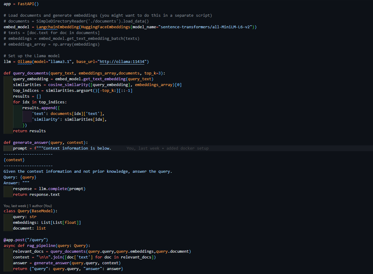Click the comment 'Set up the Llama model'
Screen dimensions: 373x274
click(32, 56)
